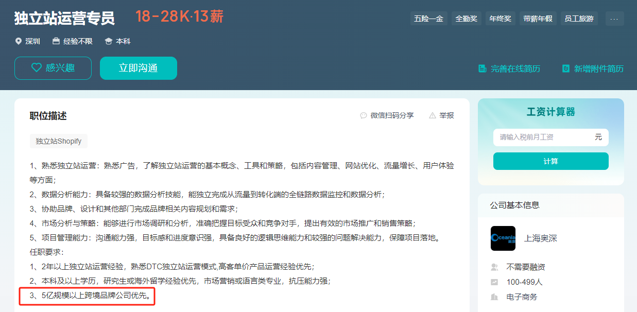Image resolution: width=637 pixels, height=312 pixels.
Task: Expand more benefits with the ellipsis tag
Action: tap(614, 19)
